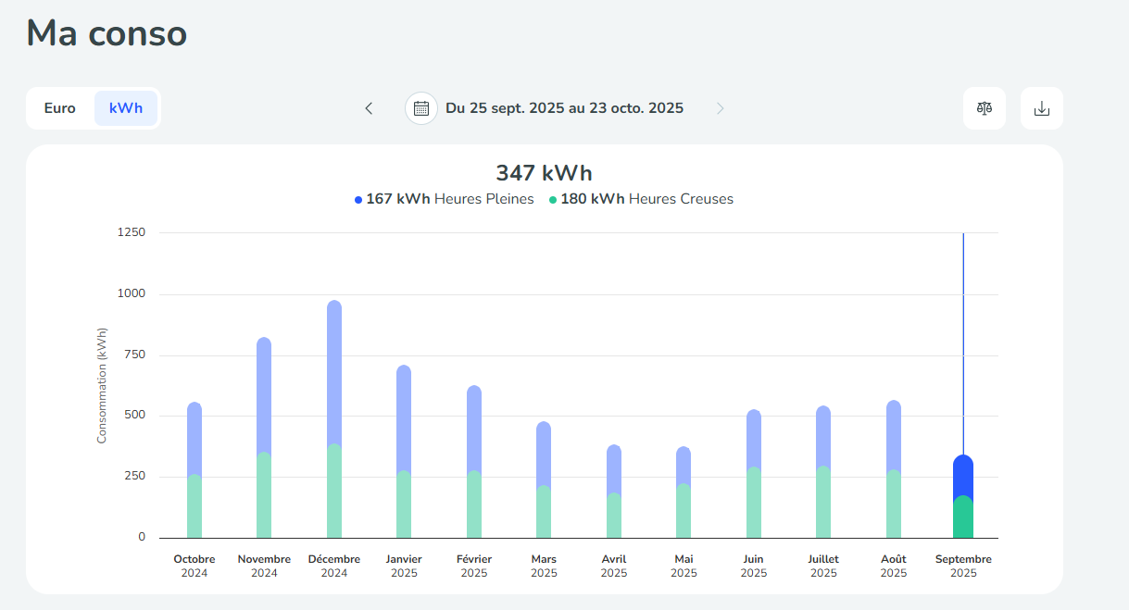This screenshot has width=1129, height=610.
Task: Click the dark green Septembre 2025 bar segment
Action: (963, 518)
